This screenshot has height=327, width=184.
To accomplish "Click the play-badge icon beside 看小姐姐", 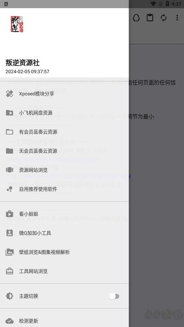I will pos(10,214).
